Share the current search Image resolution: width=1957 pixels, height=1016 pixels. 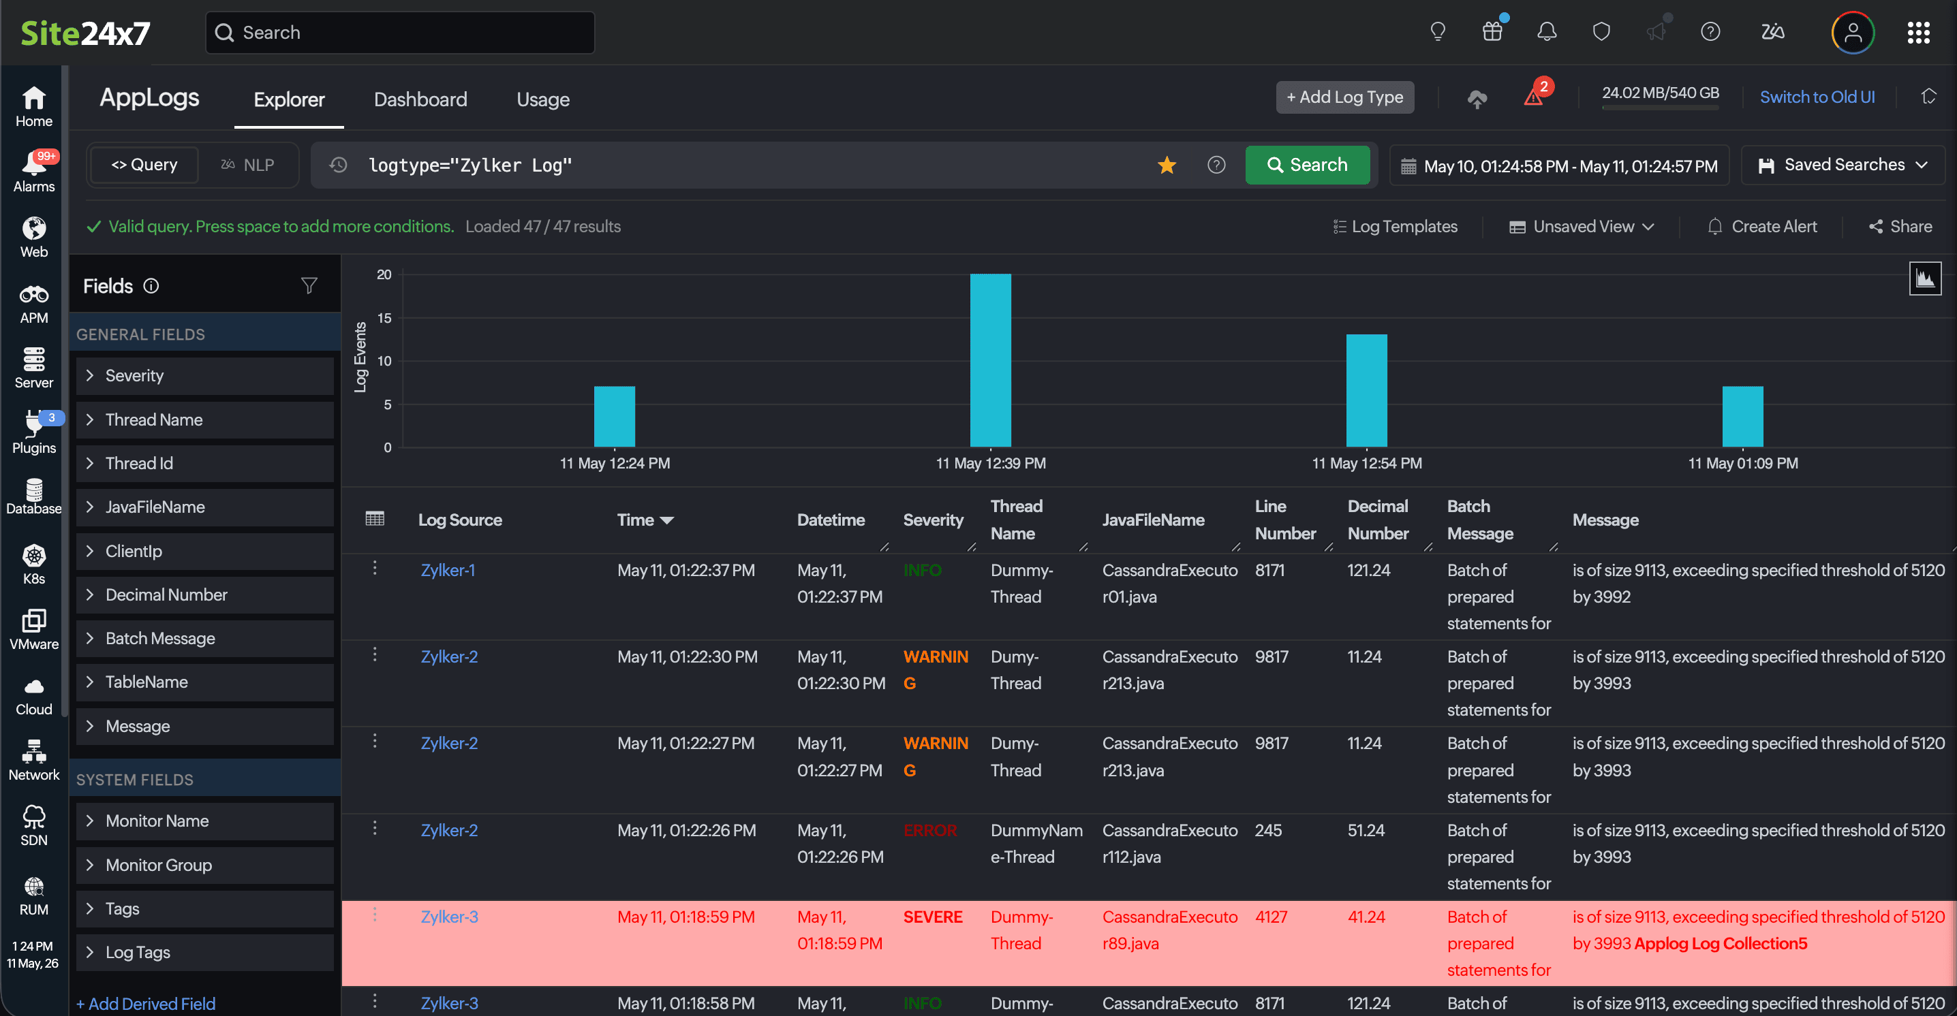1900,226
